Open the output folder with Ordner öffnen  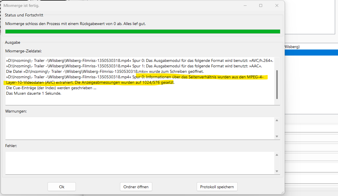coord(136,187)
